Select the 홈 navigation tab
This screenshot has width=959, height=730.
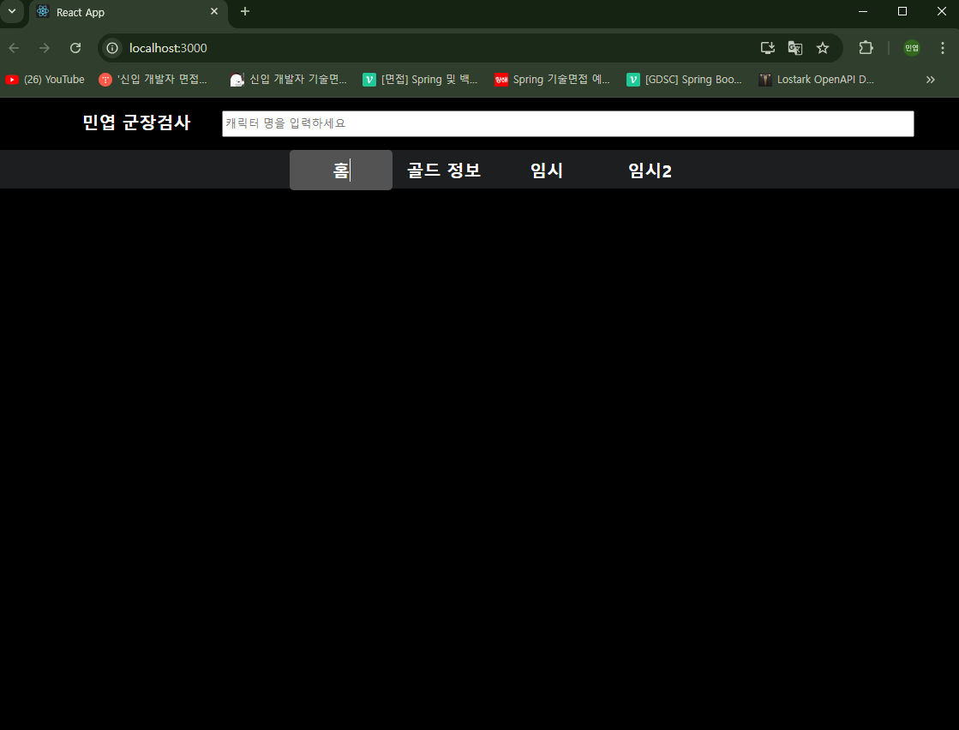(341, 170)
